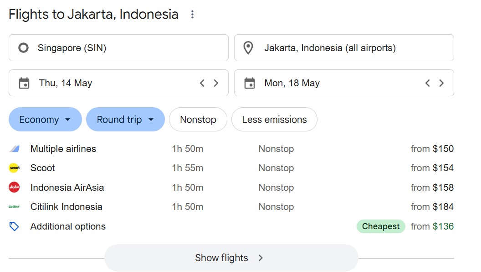The image size is (481, 272).
Task: Toggle the Cheapest badge filter
Action: [x=381, y=226]
